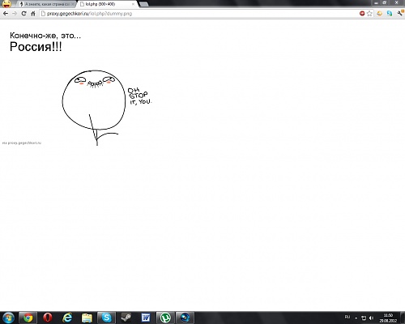405x324 pixels.
Task: Click the forward navigation arrow
Action: pyautogui.click(x=15, y=14)
